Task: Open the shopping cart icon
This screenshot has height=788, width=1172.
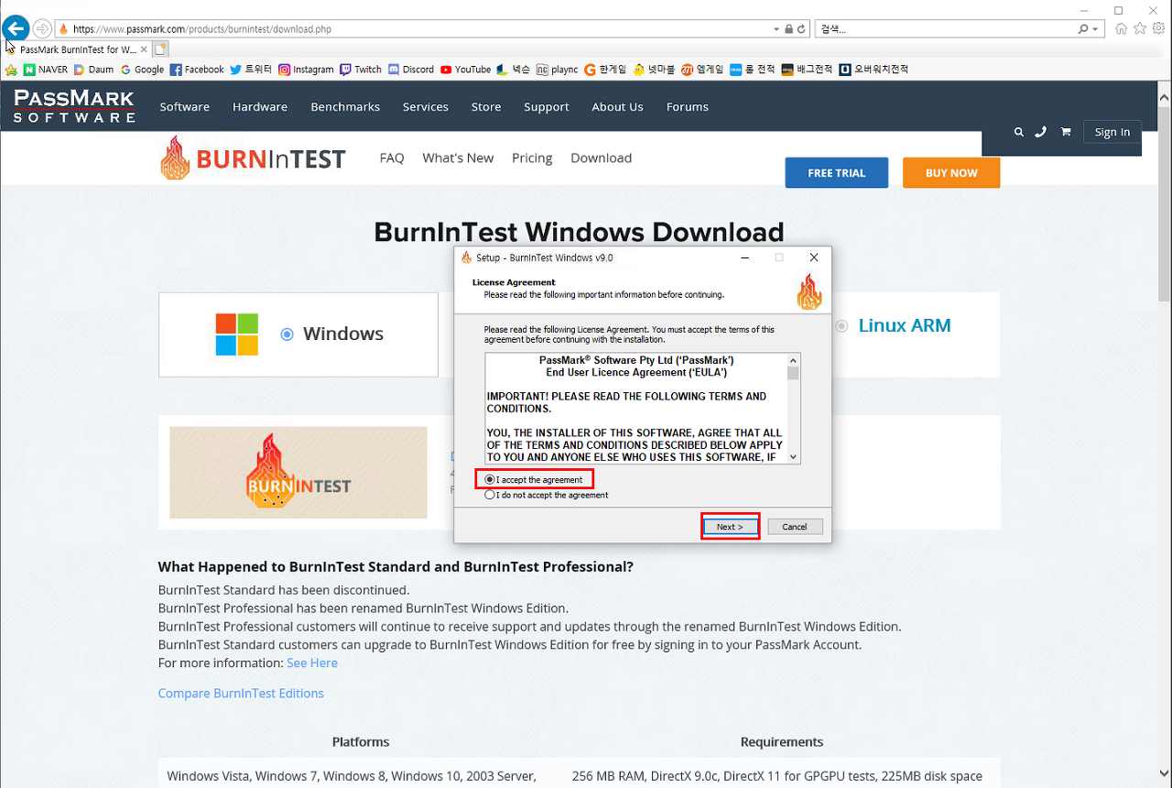Action: (x=1066, y=132)
